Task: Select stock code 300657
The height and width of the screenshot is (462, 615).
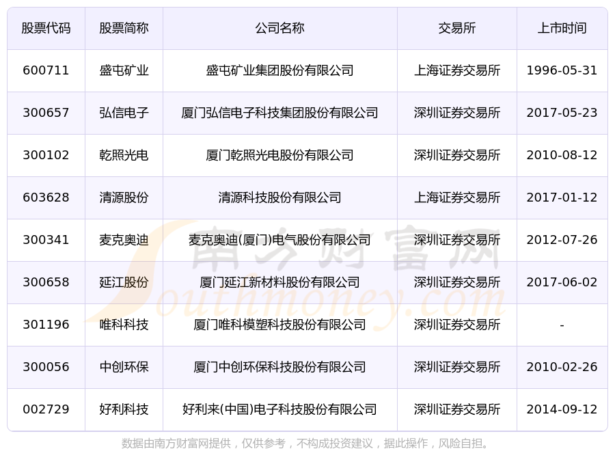Action: coord(46,113)
